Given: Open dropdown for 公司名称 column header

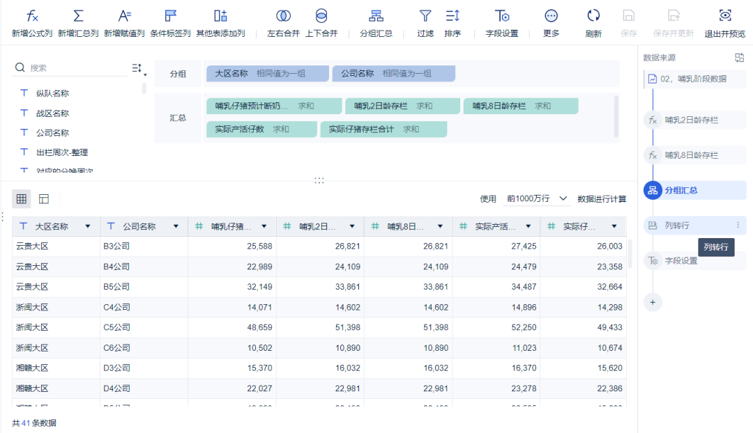Looking at the screenshot, I should pyautogui.click(x=176, y=226).
